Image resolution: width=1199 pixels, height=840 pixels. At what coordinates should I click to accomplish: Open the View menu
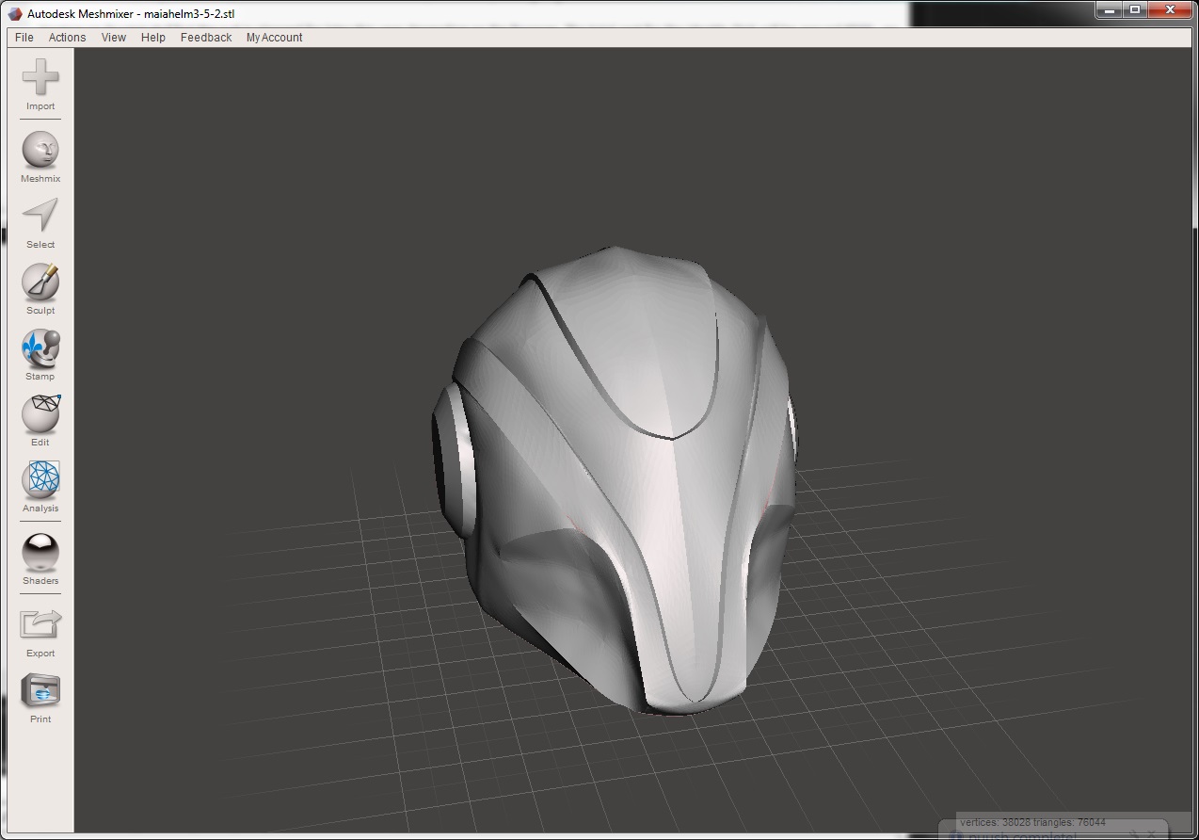(114, 38)
